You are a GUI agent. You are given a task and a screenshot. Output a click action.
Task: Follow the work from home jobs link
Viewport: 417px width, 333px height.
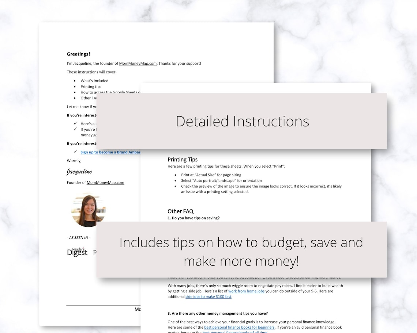(246, 291)
